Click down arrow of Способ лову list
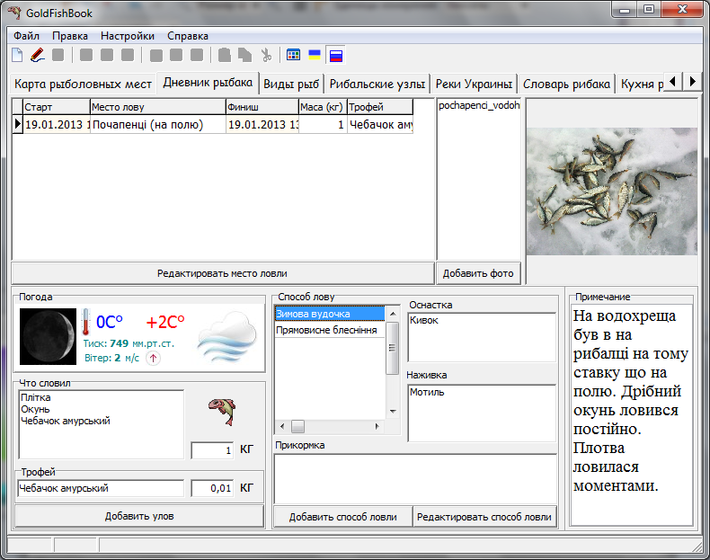Viewport: 710px width, 560px height. (393, 412)
